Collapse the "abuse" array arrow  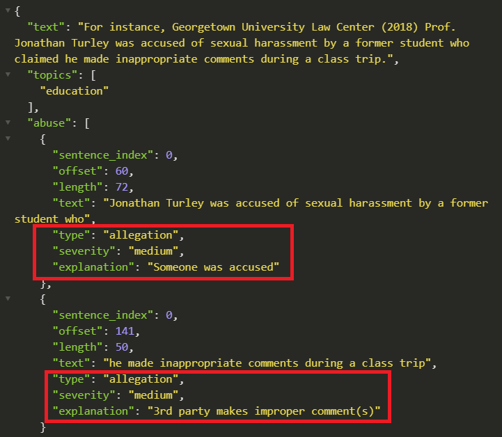(x=7, y=123)
